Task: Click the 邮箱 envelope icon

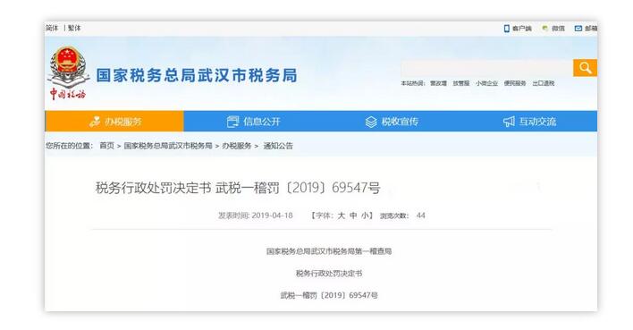Action: point(578,29)
